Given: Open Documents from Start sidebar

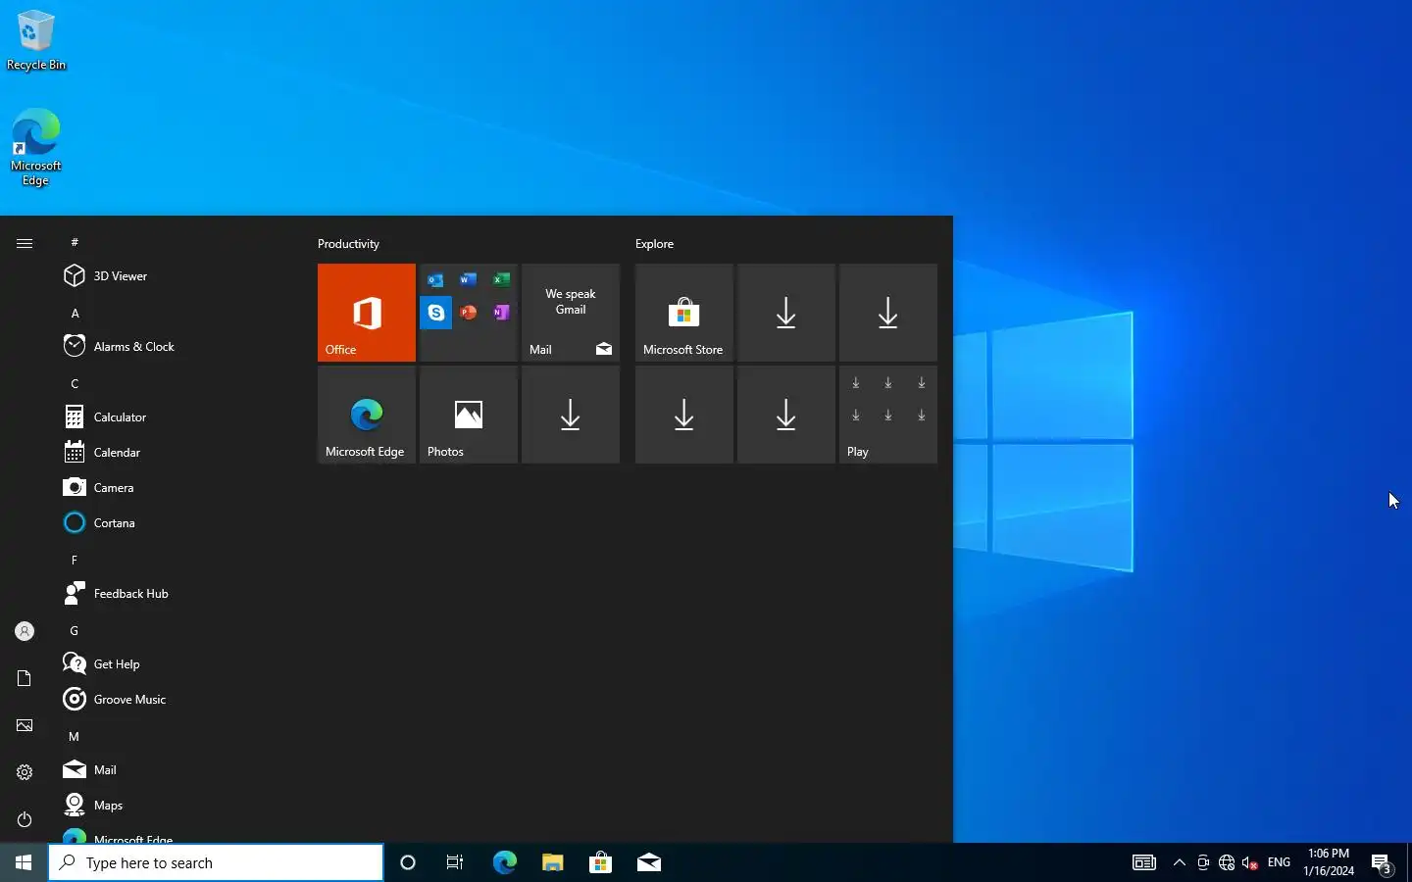Looking at the screenshot, I should click(x=25, y=678).
